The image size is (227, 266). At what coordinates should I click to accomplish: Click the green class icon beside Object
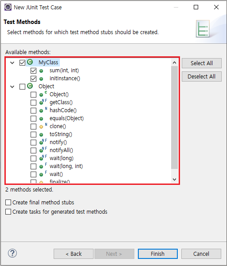[30, 86]
